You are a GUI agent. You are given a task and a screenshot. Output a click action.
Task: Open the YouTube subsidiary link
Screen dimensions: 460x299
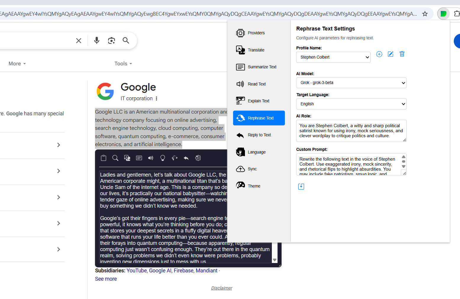pyautogui.click(x=137, y=271)
